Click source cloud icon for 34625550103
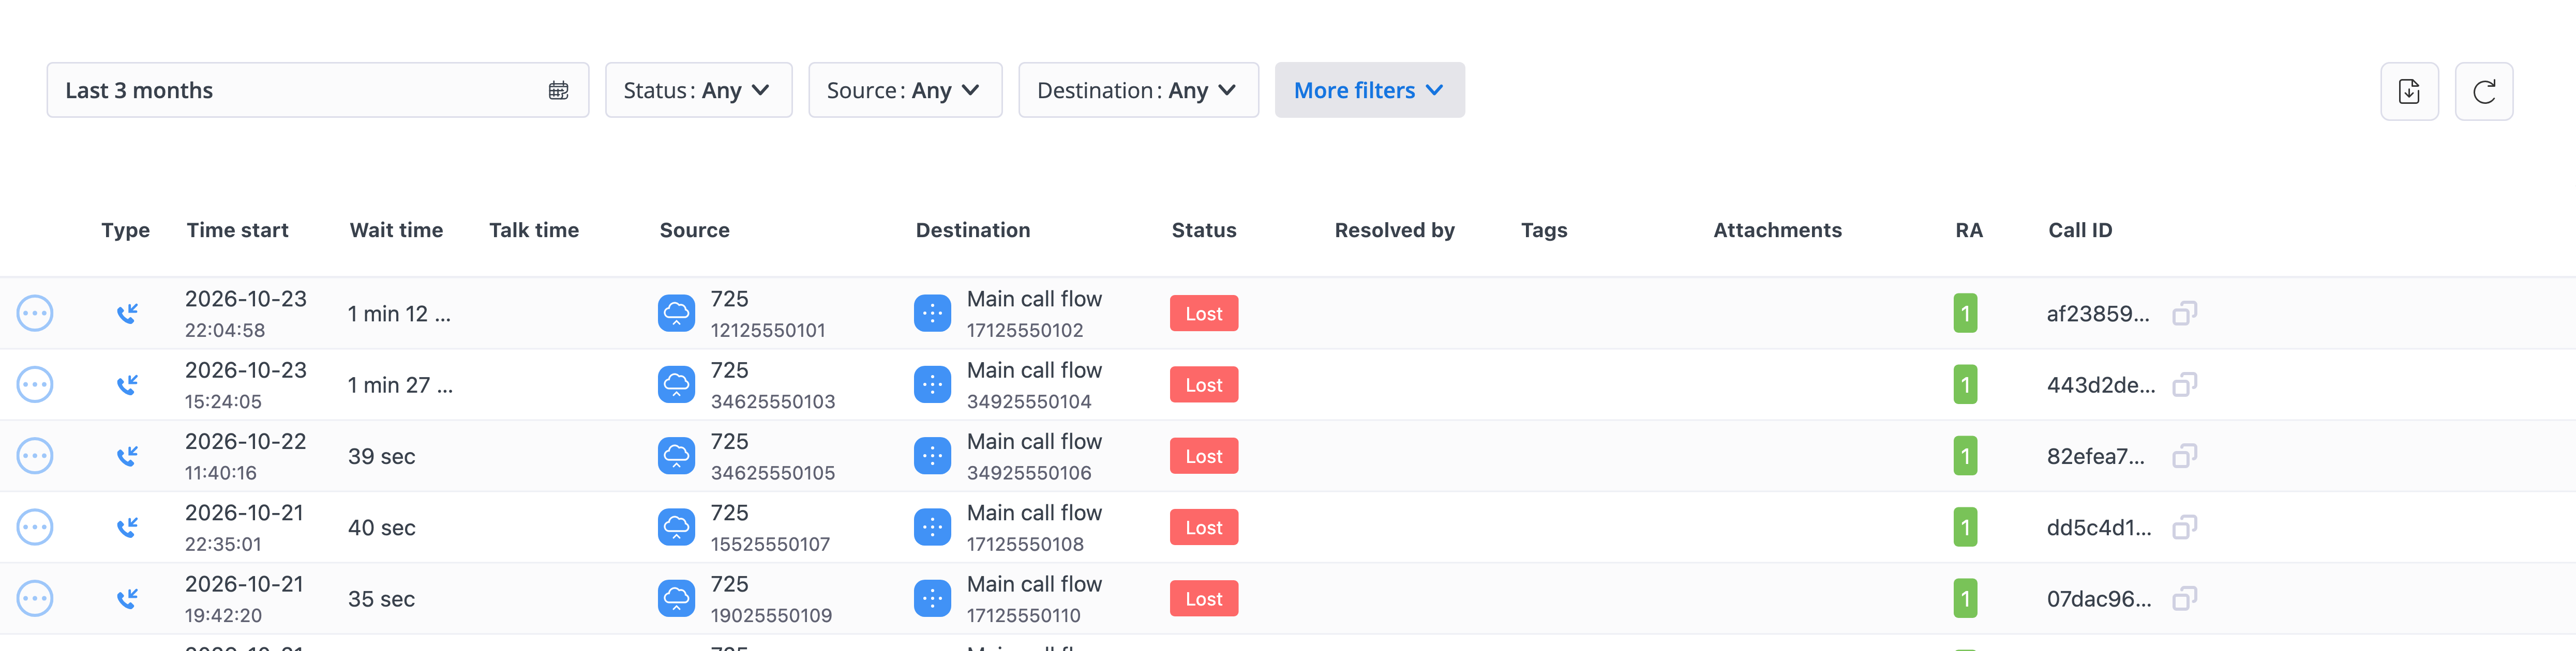The image size is (2576, 651). tap(677, 384)
